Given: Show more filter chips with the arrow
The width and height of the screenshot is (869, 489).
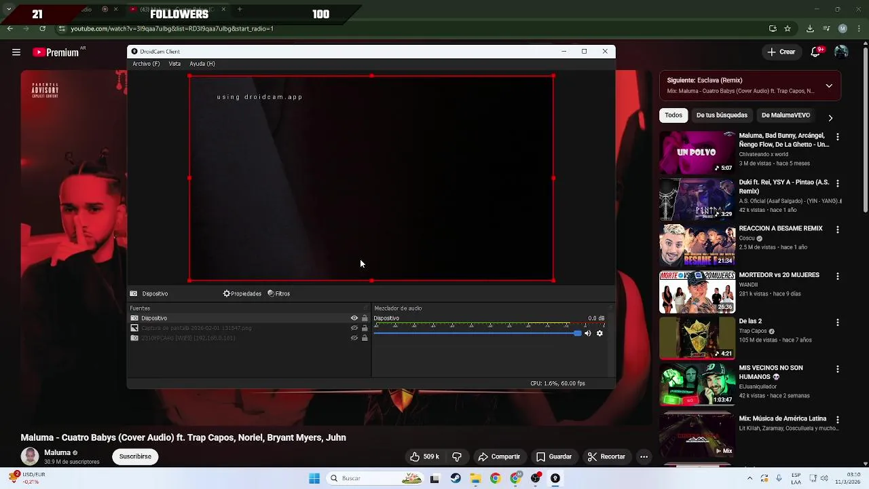Looking at the screenshot, I should 830,117.
